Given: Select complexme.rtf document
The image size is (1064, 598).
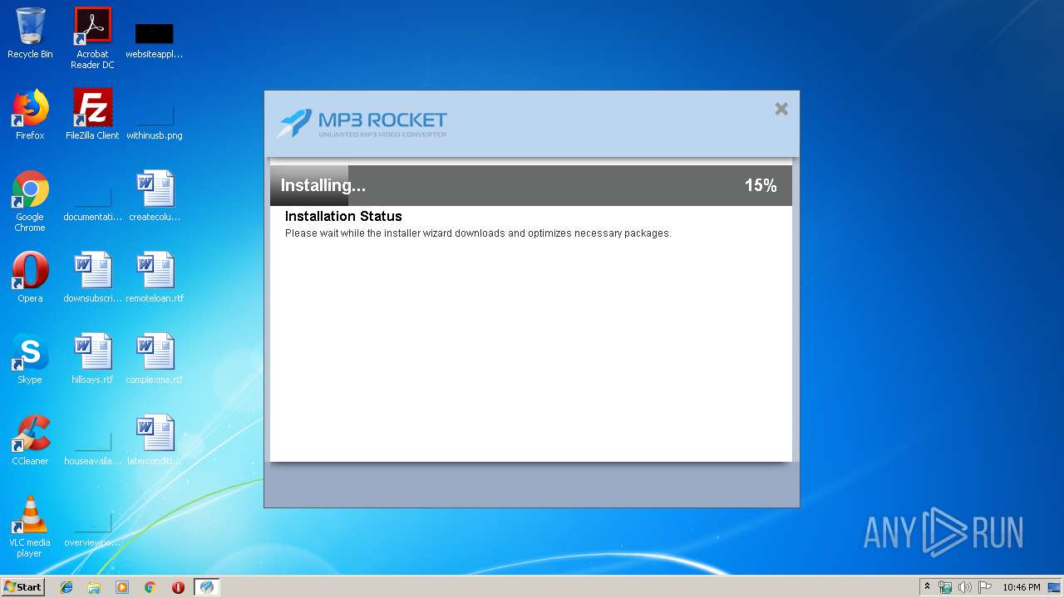Looking at the screenshot, I should click(x=155, y=359).
